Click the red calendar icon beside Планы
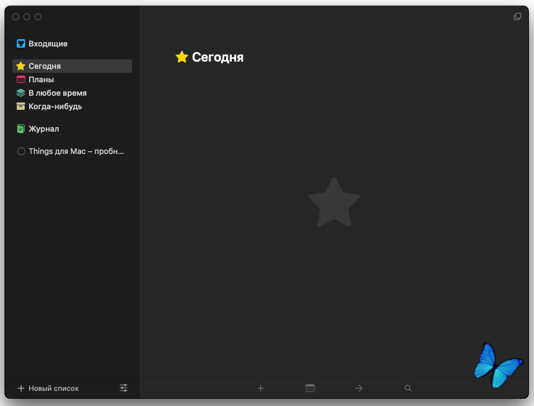 [21, 80]
